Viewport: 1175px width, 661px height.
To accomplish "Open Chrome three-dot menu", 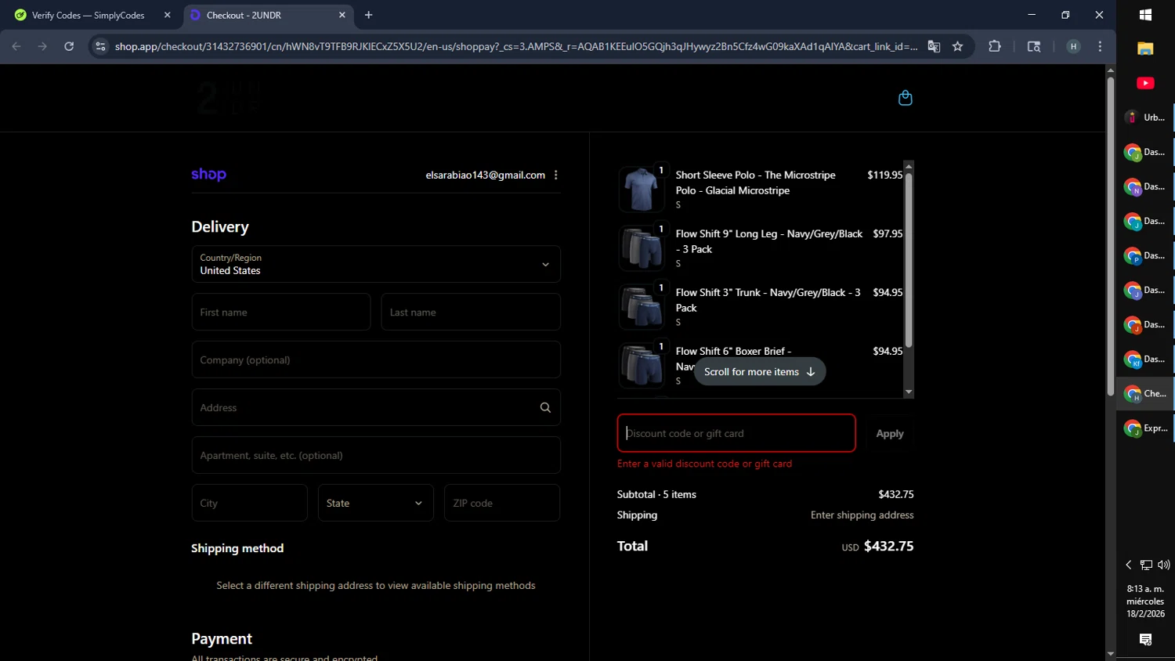I will (1100, 46).
